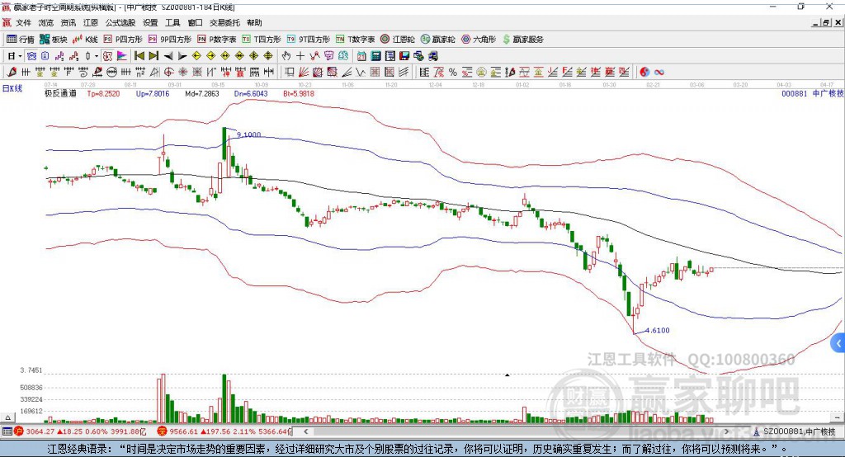This screenshot has height=457, width=845.
Task: Click the 000881 stock code label
Action: click(795, 94)
